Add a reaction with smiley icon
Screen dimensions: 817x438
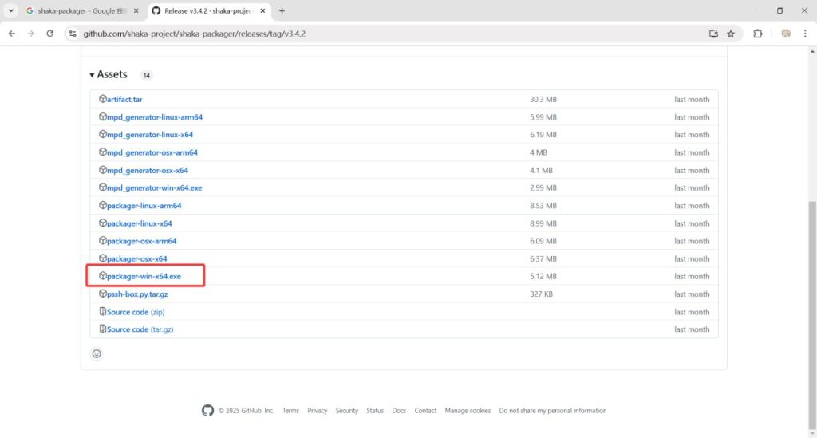click(x=97, y=354)
